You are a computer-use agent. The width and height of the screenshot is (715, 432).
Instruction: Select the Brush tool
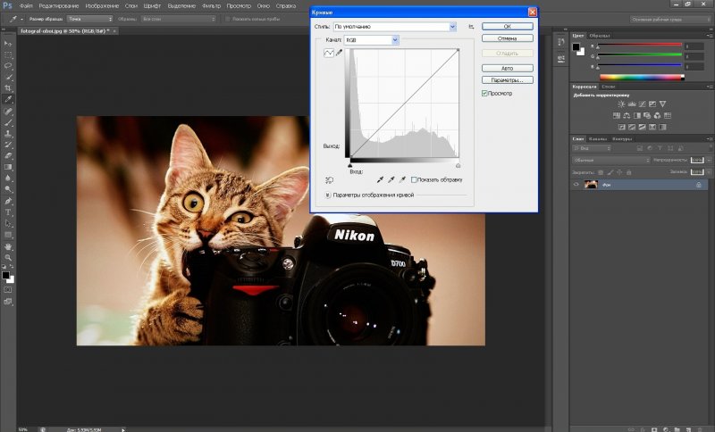8,122
